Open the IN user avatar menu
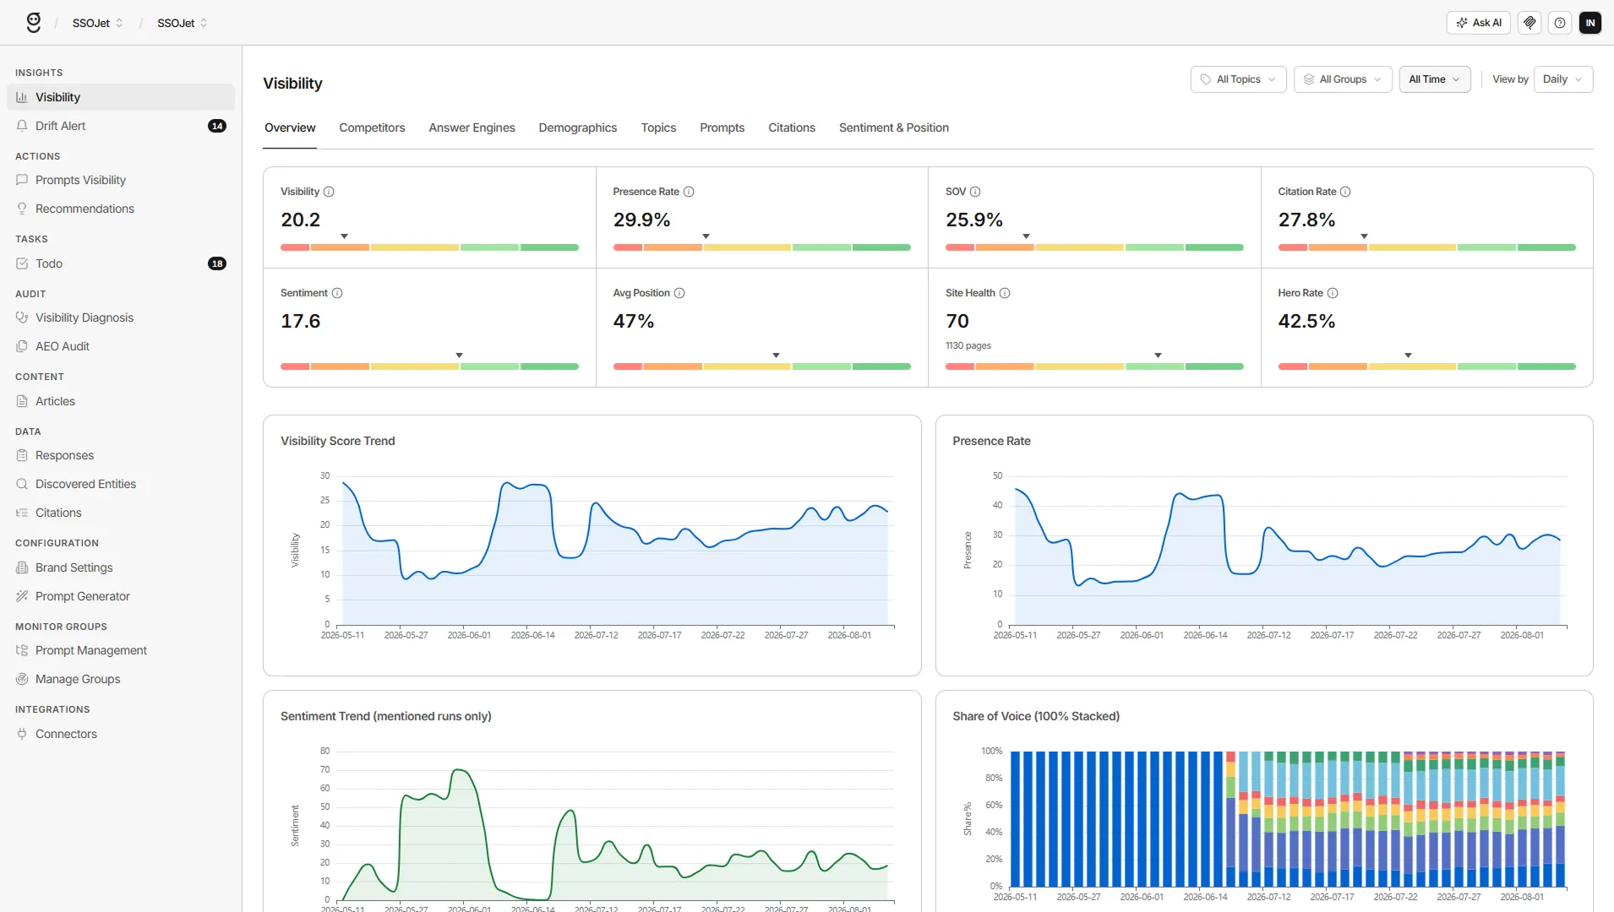This screenshot has height=912, width=1614. tap(1590, 23)
